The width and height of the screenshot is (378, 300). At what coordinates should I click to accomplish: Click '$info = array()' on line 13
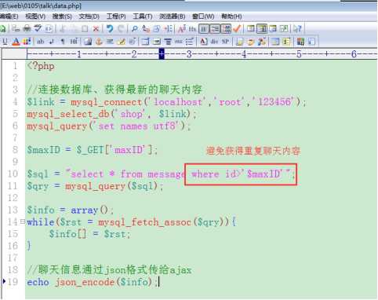tap(67, 210)
